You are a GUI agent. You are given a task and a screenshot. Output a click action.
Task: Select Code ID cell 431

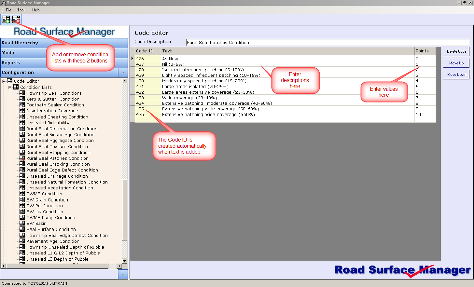[148, 87]
